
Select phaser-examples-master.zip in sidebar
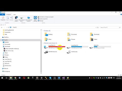12,49
